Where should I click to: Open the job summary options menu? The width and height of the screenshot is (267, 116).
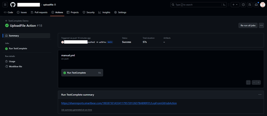(260, 94)
